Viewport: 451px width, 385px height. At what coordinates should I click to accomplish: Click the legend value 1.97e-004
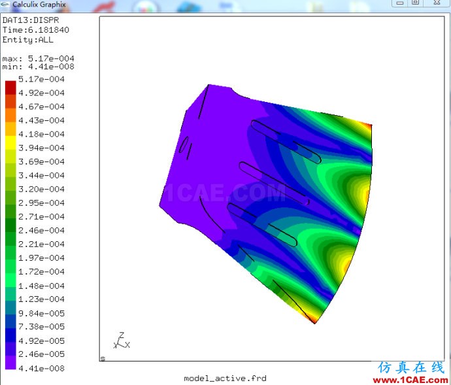tap(41, 258)
